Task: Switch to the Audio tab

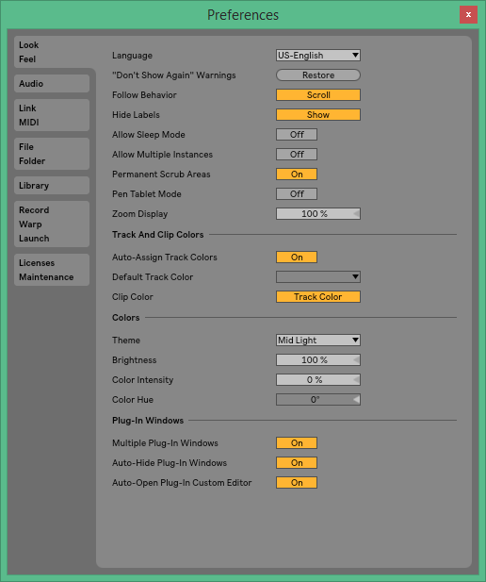Action: click(x=52, y=84)
